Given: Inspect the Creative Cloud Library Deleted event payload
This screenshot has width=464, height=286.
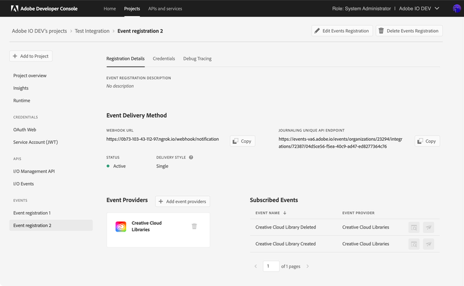Looking at the screenshot, I should pos(413,227).
